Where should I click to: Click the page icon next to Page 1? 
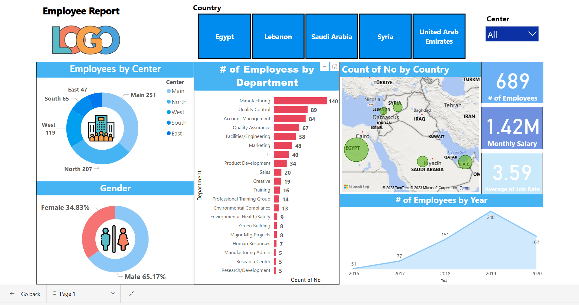[x=55, y=293]
